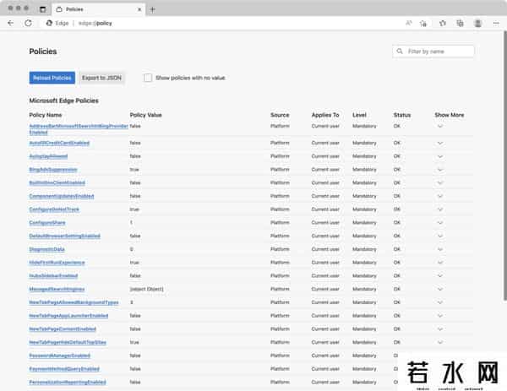Open the Collections icon in the toolbar
Screen dimensions: 507x391
coord(460,23)
